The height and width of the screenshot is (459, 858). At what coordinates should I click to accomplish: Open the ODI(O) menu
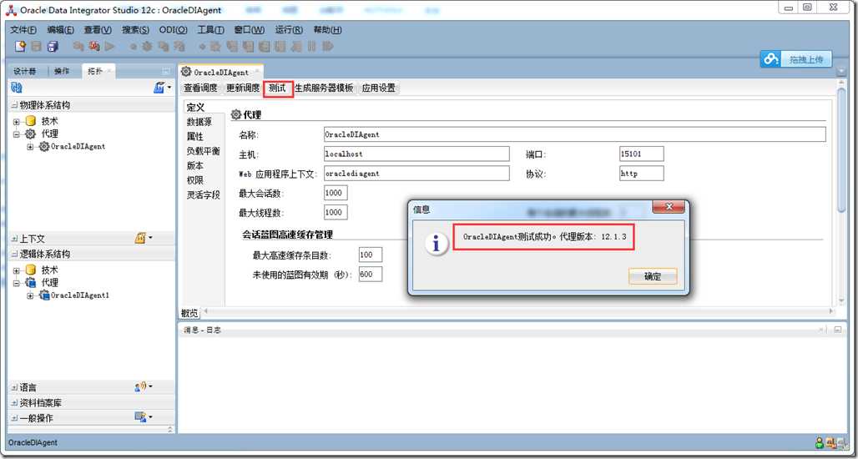pyautogui.click(x=173, y=30)
